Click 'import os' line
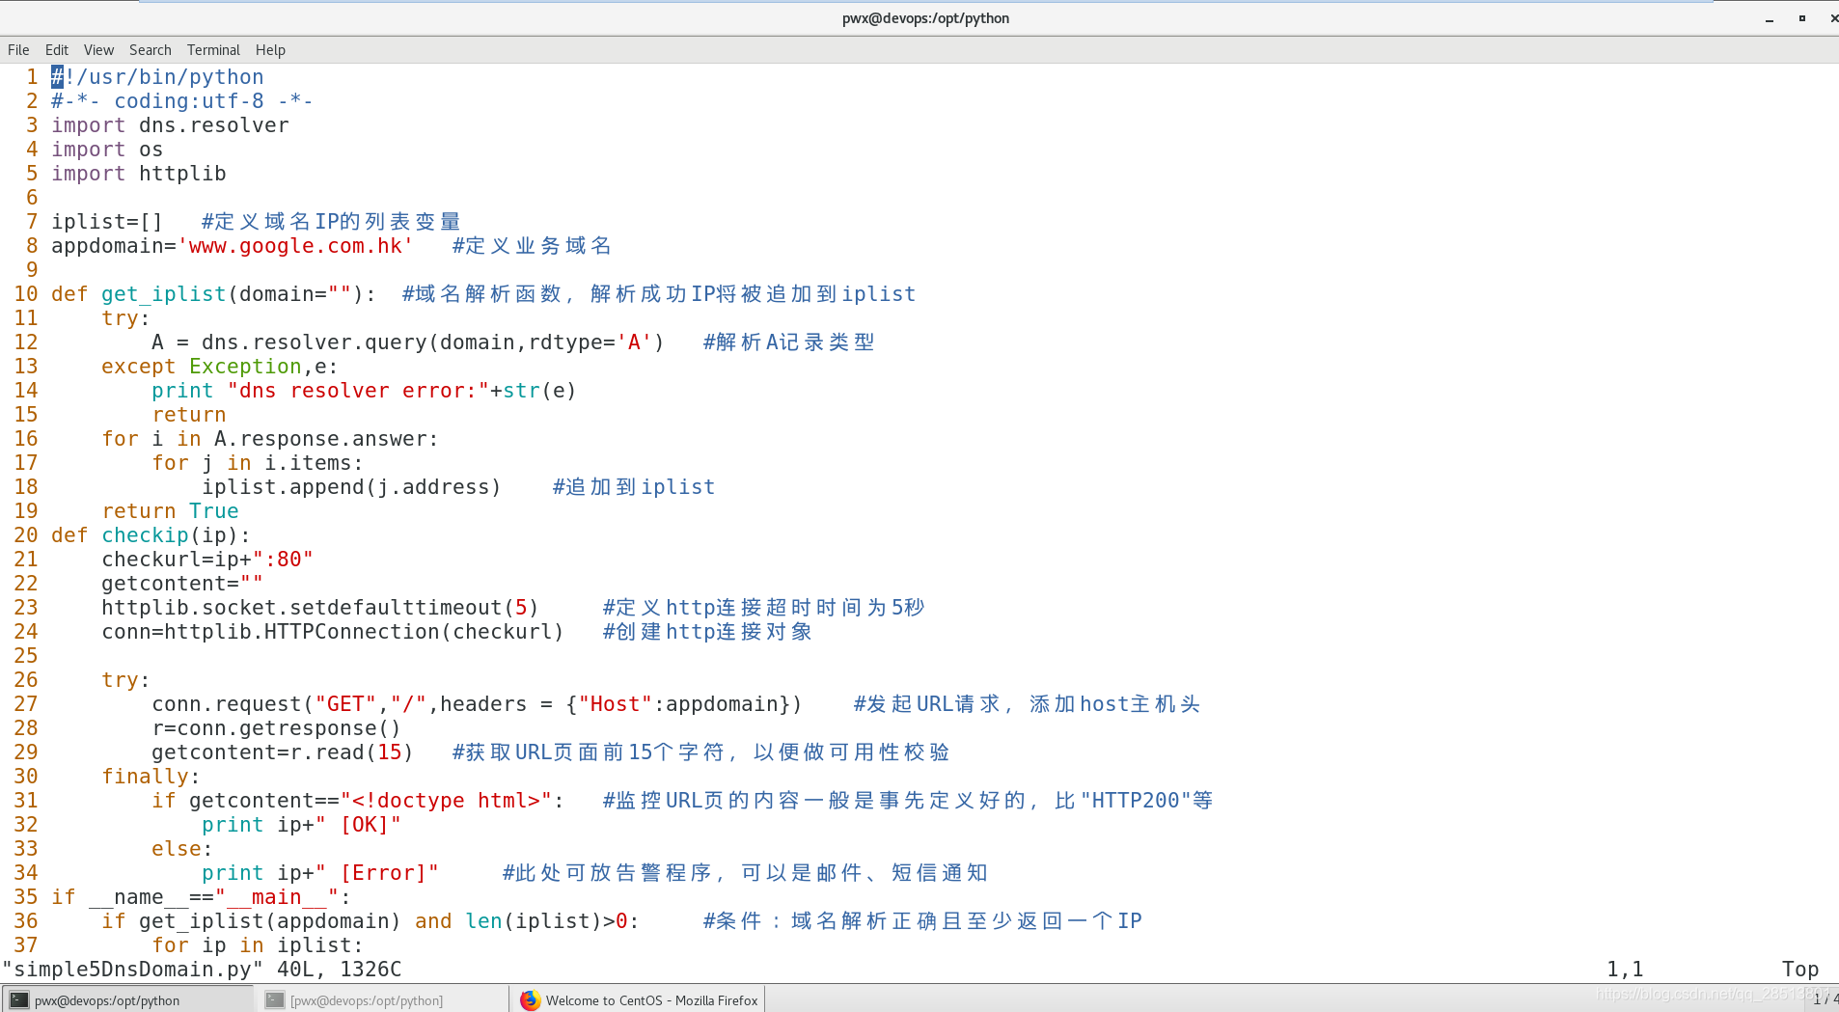The height and width of the screenshot is (1012, 1839). click(x=107, y=150)
